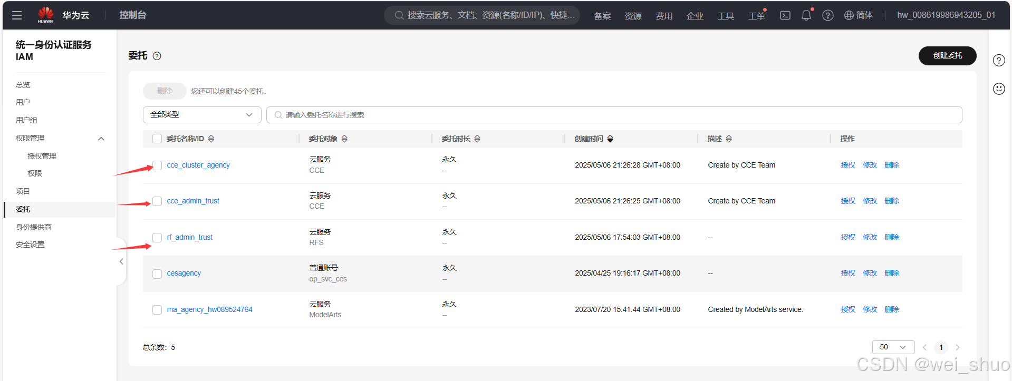Open ma_agency_hw089524764 agency link
1012x381 pixels.
(209, 309)
